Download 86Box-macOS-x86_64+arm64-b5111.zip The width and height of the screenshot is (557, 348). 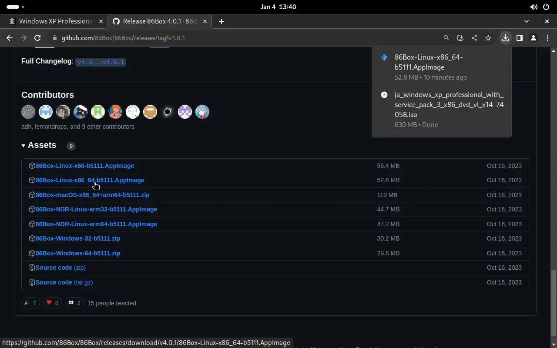tap(92, 195)
